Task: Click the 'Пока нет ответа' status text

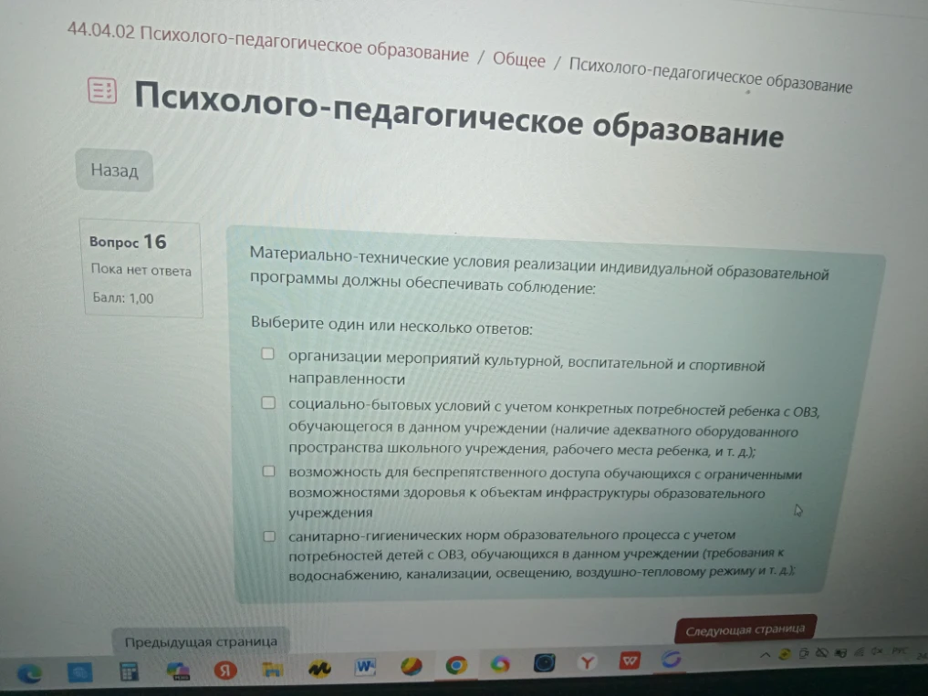Action: pos(141,270)
